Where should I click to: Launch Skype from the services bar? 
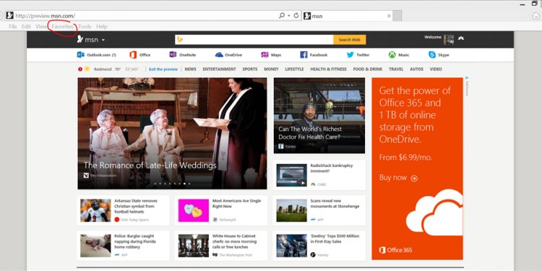[x=439, y=55]
